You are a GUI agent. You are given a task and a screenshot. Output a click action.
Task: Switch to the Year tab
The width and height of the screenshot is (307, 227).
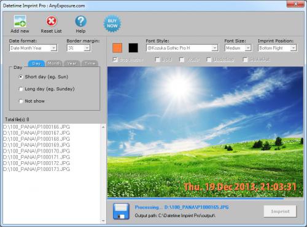coord(72,63)
